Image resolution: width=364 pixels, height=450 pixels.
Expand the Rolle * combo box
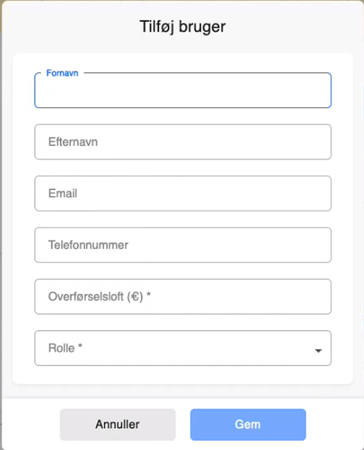point(183,348)
